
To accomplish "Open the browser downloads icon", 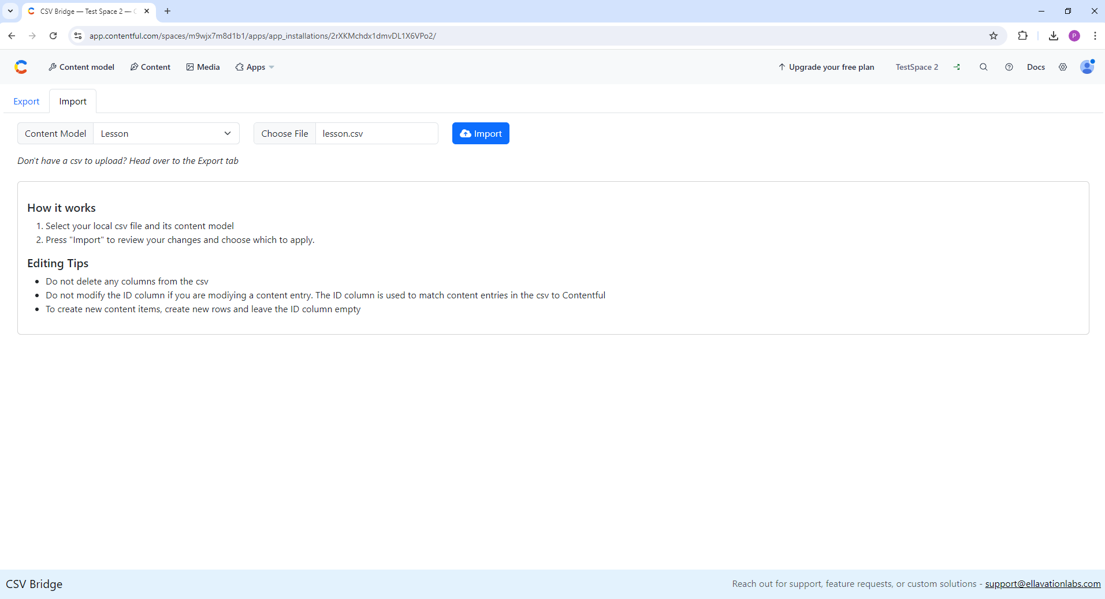I will tap(1054, 36).
